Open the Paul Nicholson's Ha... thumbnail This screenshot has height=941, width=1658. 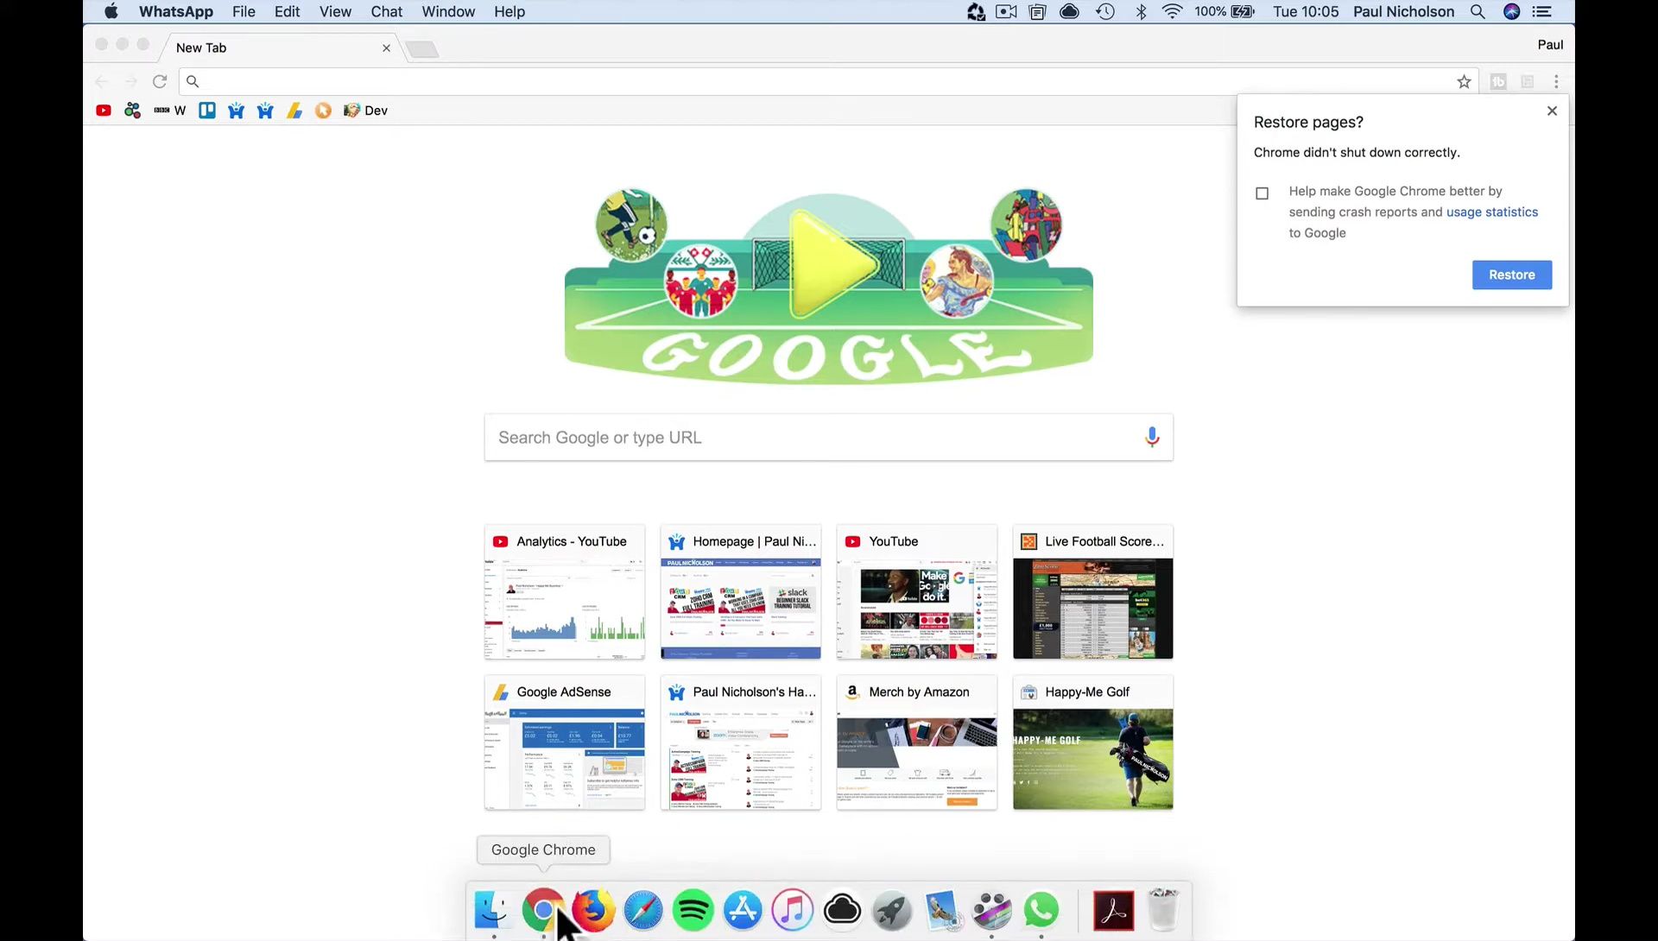[x=741, y=742]
